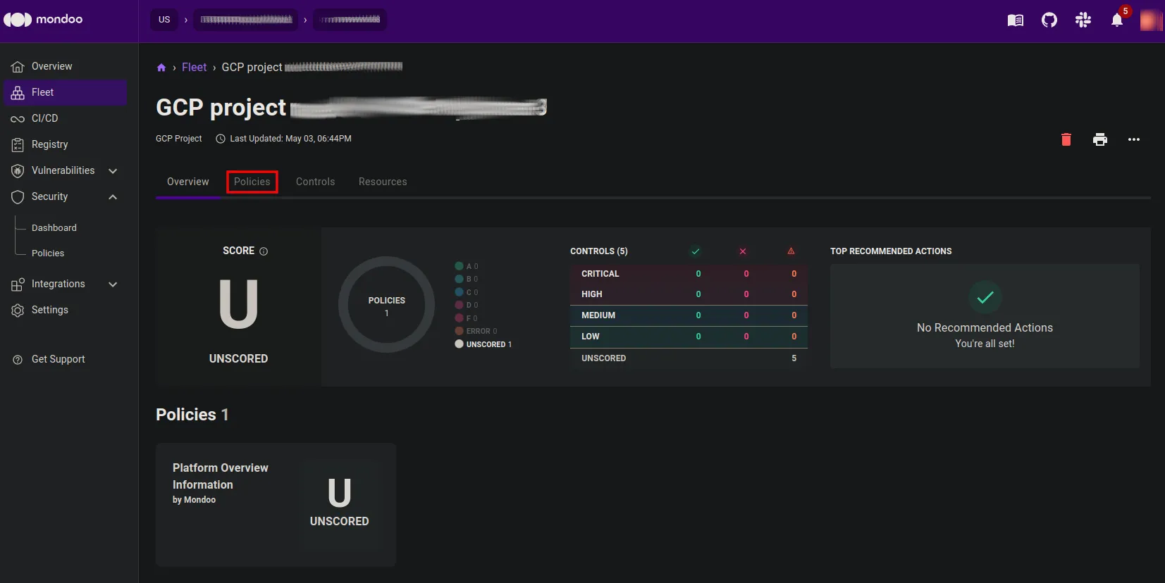This screenshot has width=1165, height=583.
Task: Click the home breadcrumb icon
Action: (161, 68)
